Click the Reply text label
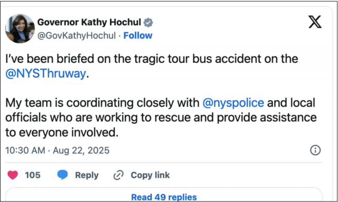The image size is (338, 202). 87,175
